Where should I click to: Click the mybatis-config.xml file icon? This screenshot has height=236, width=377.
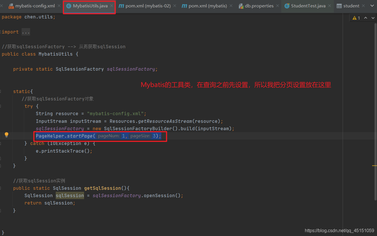click(x=11, y=6)
